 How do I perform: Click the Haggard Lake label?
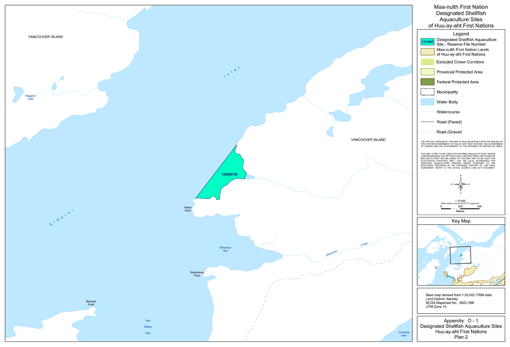pyautogui.click(x=30, y=97)
